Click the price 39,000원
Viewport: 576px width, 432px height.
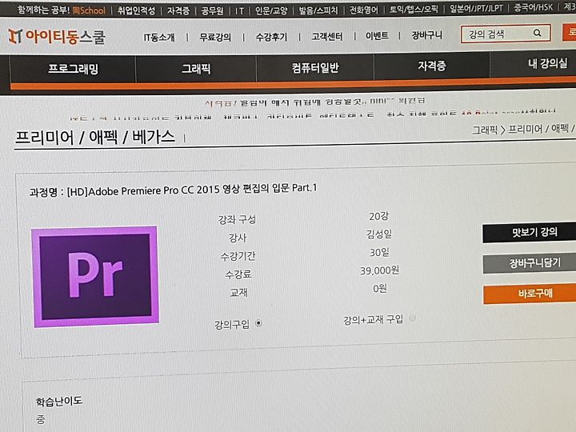coord(379,270)
